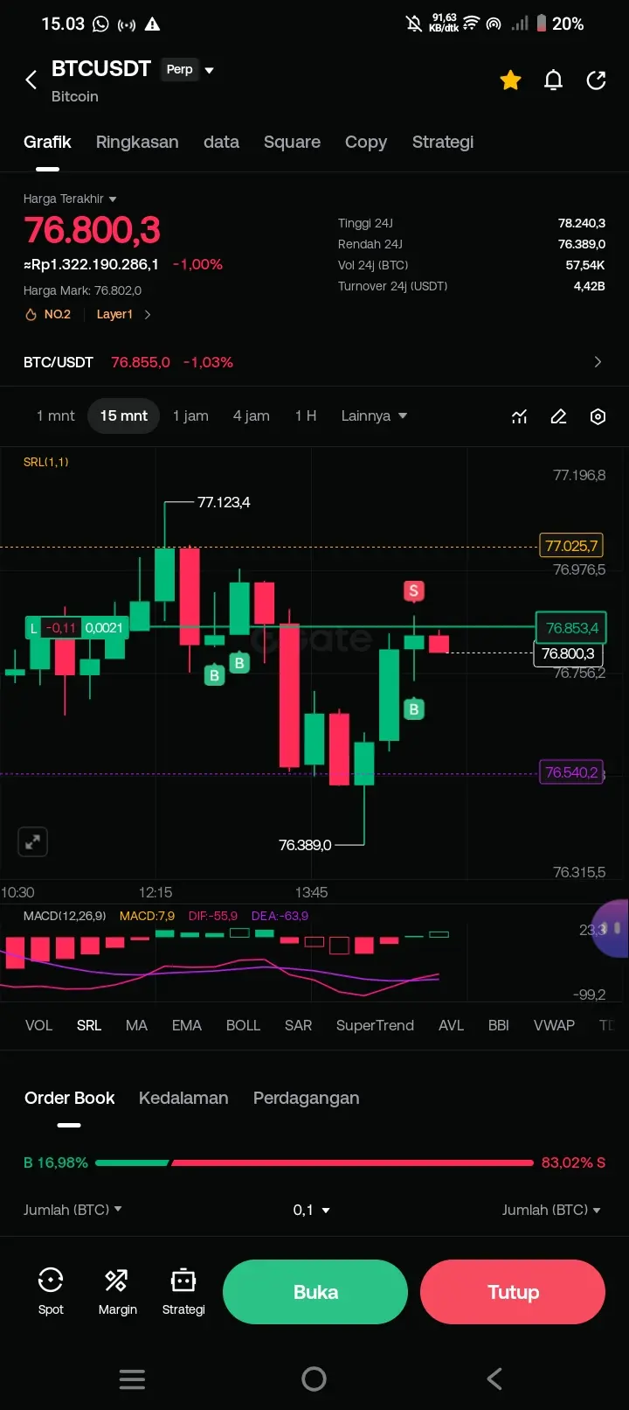The height and width of the screenshot is (1410, 629).
Task: Tap the Android back navigation arrow
Action: point(494,1379)
